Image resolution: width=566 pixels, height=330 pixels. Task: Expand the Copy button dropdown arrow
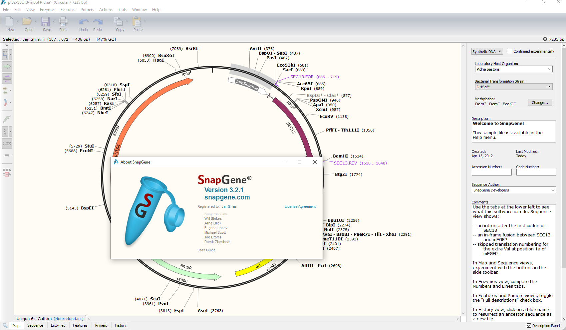coord(127,21)
